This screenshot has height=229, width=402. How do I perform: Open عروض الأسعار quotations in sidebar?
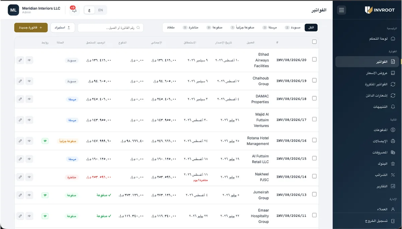click(367, 73)
